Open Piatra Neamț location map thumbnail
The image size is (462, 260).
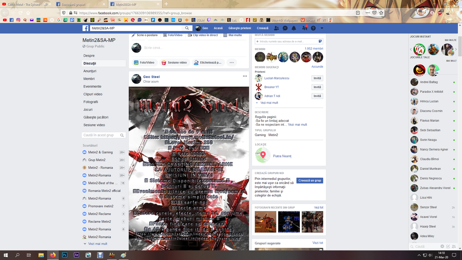263,155
